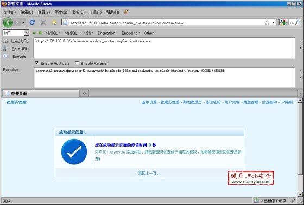
Task: Expand the MySQL menu in HackBar
Action: click(53, 33)
